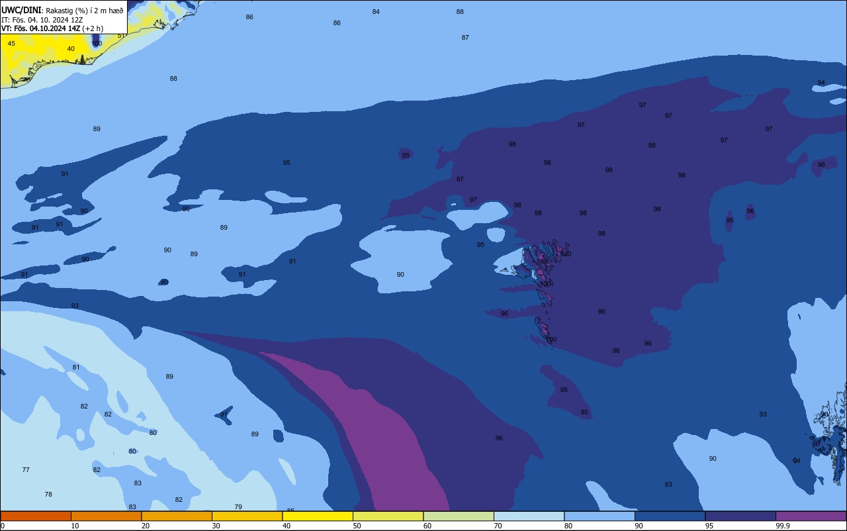Viewport: 847px width, 531px height.
Task: Click the map value '45' in the yellow area
Action: [x=11, y=44]
